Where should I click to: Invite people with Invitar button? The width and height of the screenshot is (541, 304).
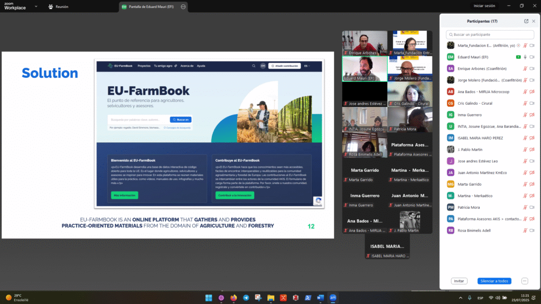(459, 281)
